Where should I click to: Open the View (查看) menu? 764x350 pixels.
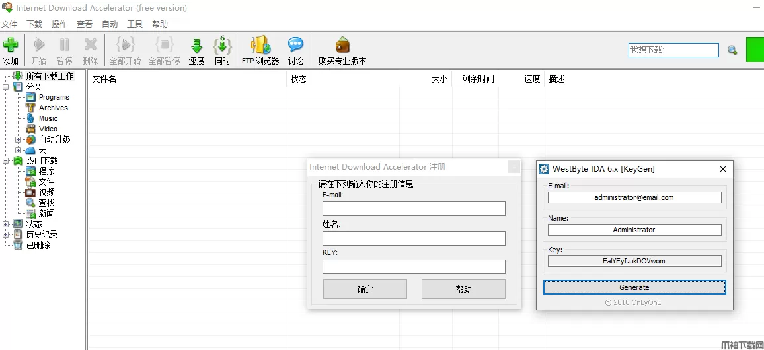click(x=85, y=24)
